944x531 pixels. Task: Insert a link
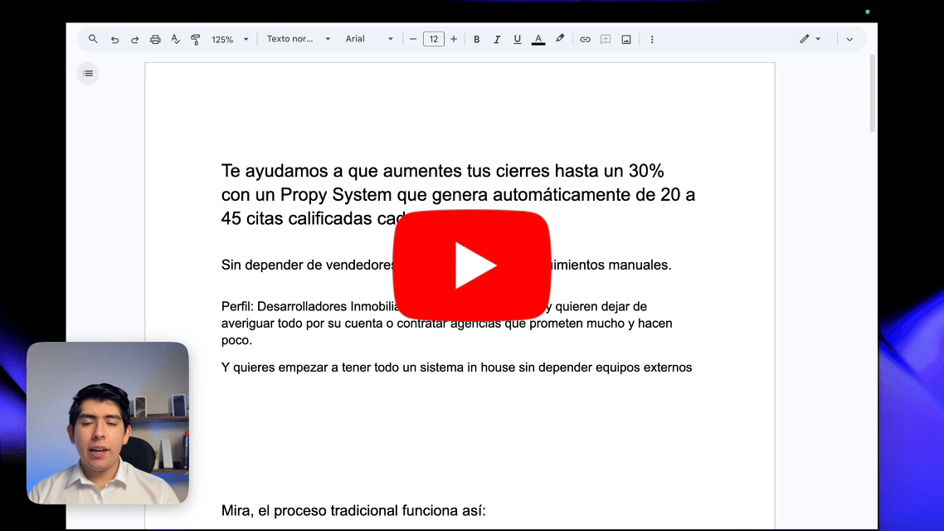(x=585, y=39)
